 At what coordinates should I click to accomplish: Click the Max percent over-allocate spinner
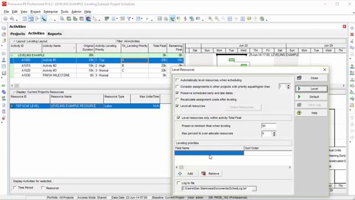click(274, 133)
